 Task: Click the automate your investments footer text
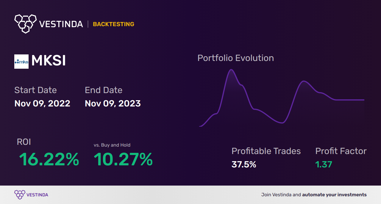pos(334,195)
